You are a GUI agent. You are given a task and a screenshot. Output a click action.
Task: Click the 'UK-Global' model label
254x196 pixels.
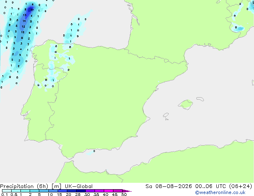click(79, 186)
